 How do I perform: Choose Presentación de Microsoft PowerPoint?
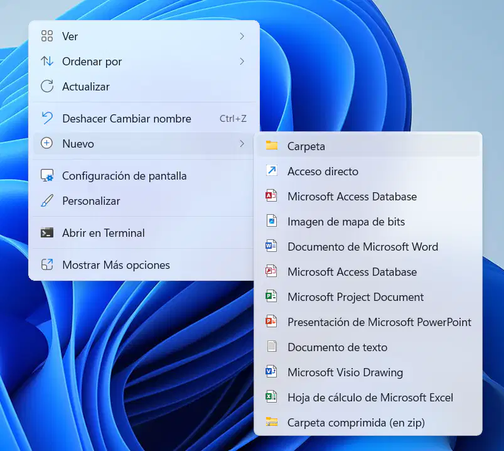click(369, 322)
